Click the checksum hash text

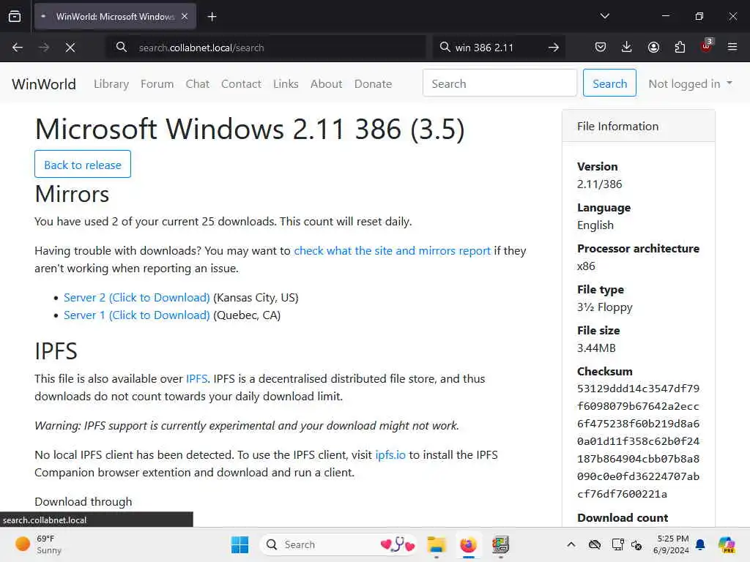pos(638,441)
